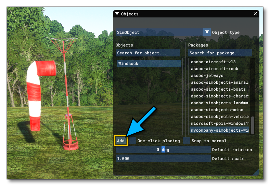Collapse the Objects window using the triangle
Image resolution: width=270 pixels, height=186 pixels.
tap(117, 14)
